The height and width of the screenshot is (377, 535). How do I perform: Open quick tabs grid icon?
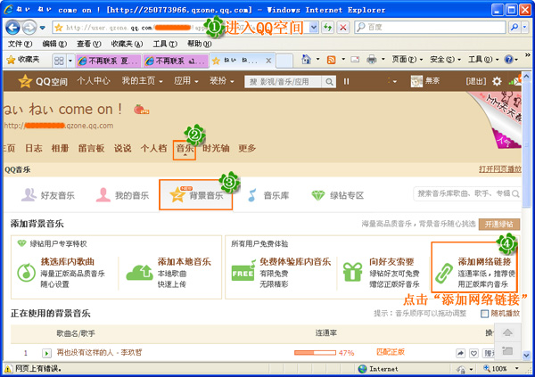pos(59,61)
